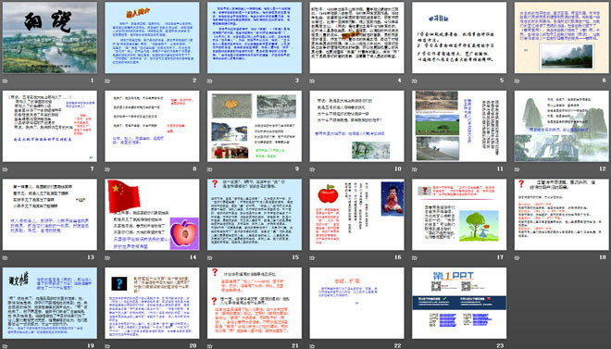This screenshot has height=349, width=611.
Task: Preview animation via star under slide 11
Action: click(415, 169)
